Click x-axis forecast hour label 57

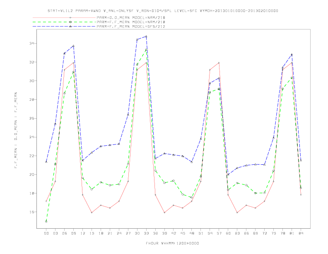[219, 233]
